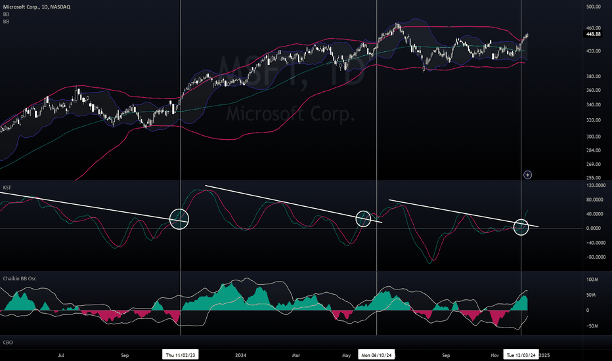Click the 50M Chaikin scale value

pyautogui.click(x=591, y=295)
